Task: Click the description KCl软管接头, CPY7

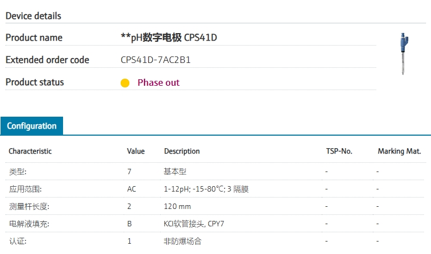Action: [x=194, y=224]
